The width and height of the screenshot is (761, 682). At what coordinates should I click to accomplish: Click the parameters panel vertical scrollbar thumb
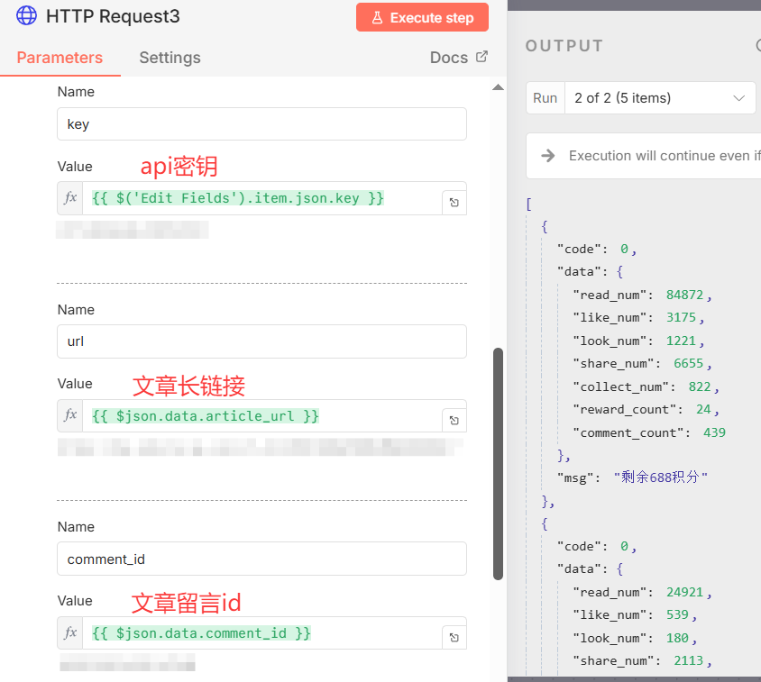(x=498, y=463)
